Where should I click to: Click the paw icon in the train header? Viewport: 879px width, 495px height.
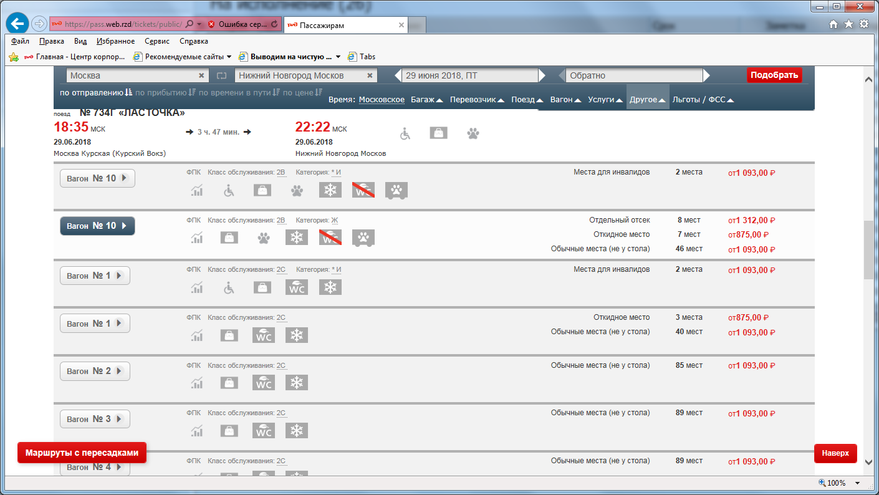473,133
